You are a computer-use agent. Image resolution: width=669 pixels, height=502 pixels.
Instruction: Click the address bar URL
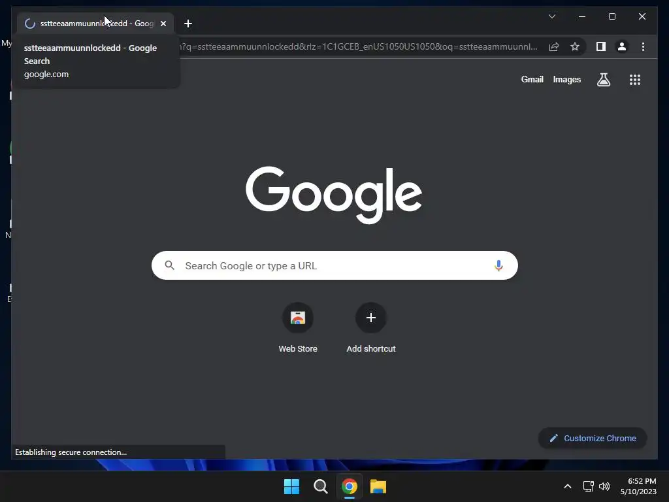click(359, 46)
